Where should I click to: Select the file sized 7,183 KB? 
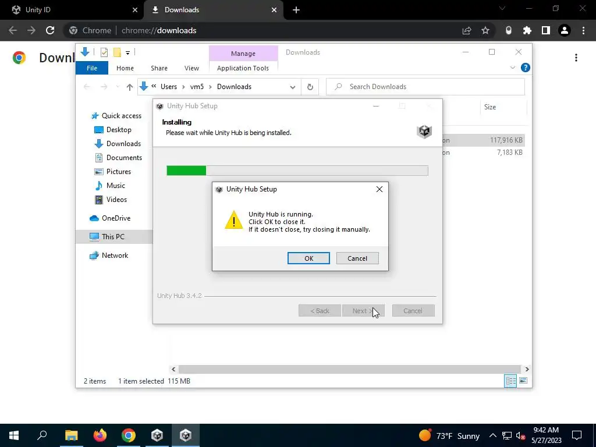point(485,152)
